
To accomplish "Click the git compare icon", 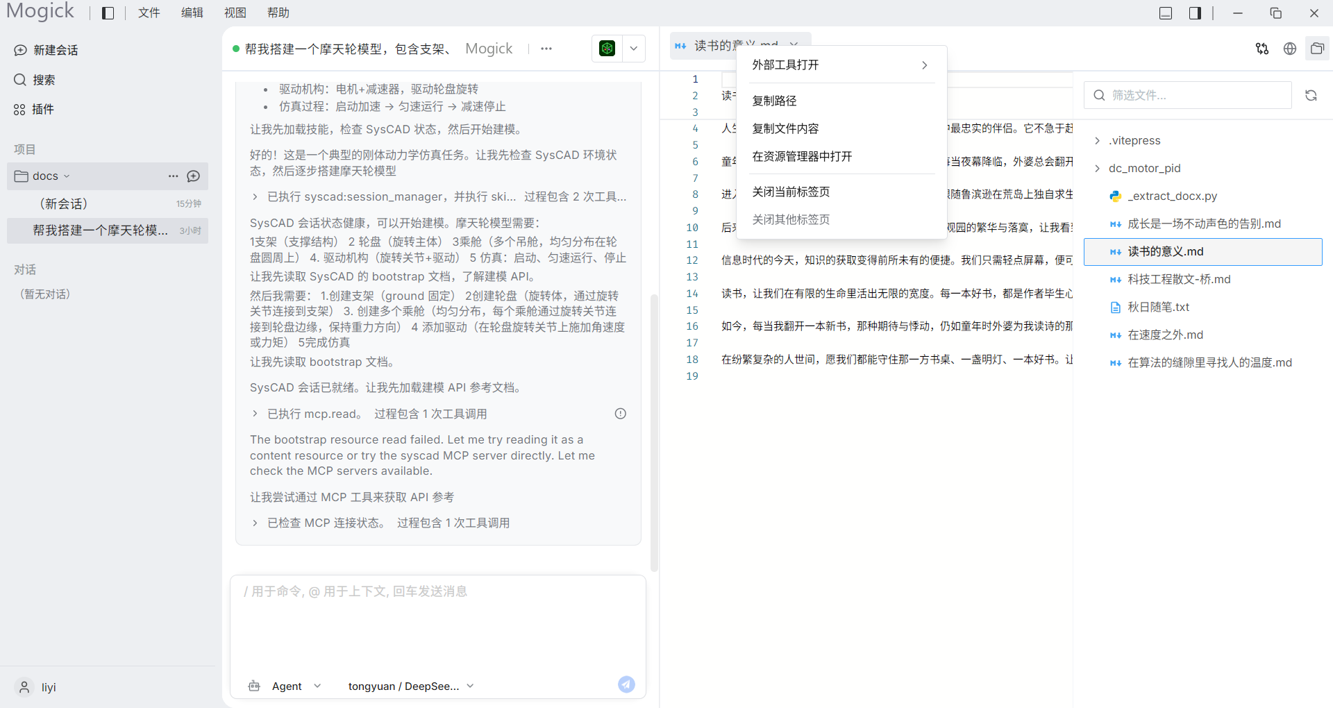I will tap(1262, 49).
